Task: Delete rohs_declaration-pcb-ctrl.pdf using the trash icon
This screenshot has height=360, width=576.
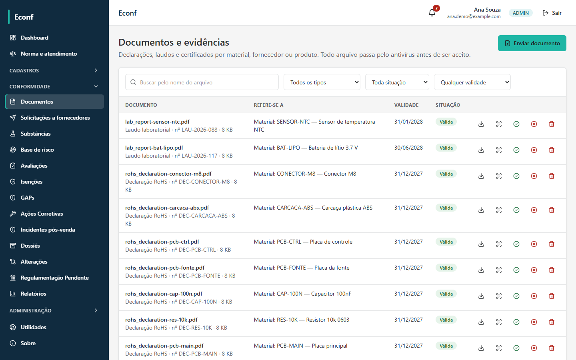Action: [x=552, y=244]
